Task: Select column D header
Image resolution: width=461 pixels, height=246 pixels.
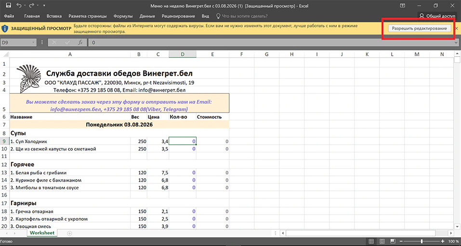Action: pyautogui.click(x=183, y=54)
